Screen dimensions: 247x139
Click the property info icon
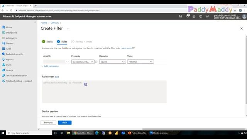[x=96, y=62]
